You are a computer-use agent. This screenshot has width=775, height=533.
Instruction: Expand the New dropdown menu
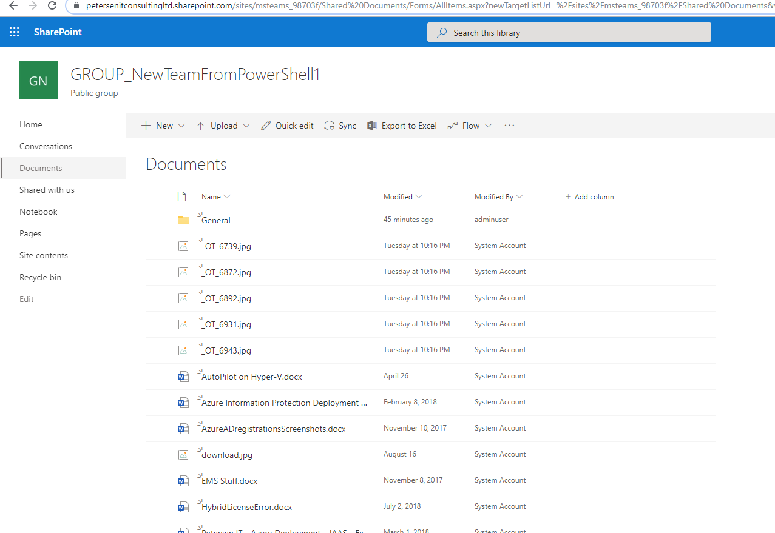181,126
